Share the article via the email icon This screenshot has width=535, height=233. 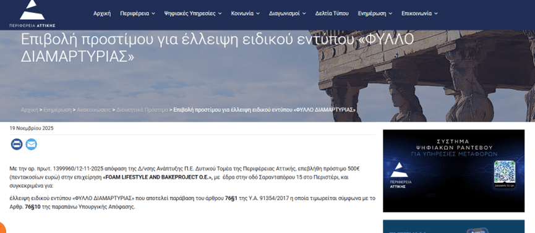pos(32,144)
